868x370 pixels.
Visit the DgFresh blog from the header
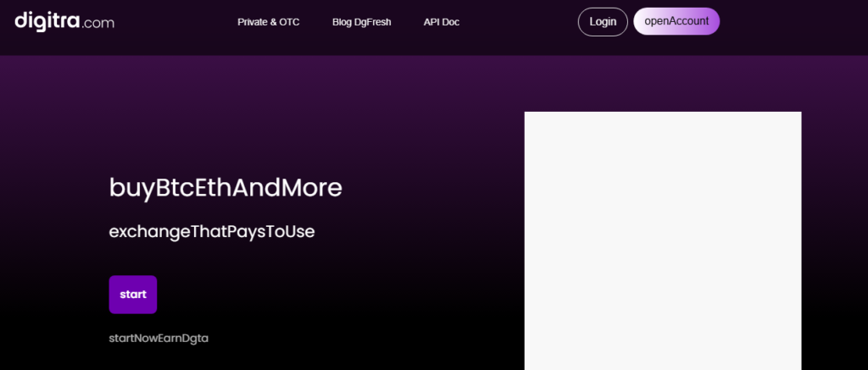(x=361, y=22)
